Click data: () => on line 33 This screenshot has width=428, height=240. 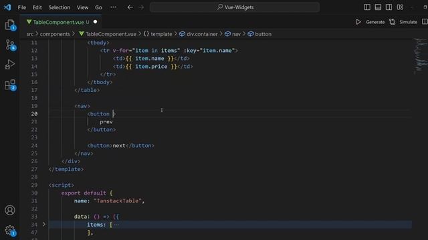pyautogui.click(x=92, y=217)
